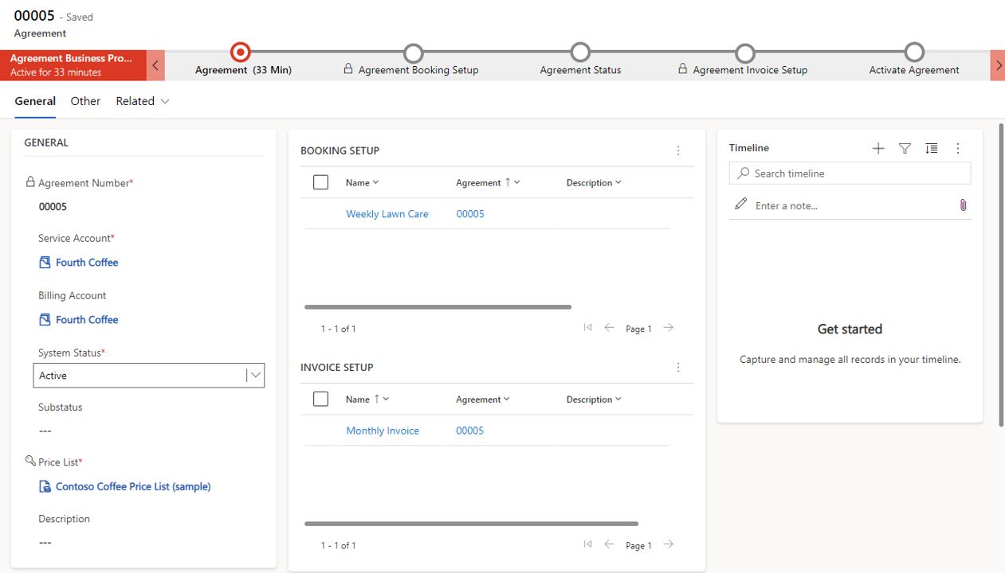
Task: Go to first page in Booking Setup grid
Action: tap(587, 327)
